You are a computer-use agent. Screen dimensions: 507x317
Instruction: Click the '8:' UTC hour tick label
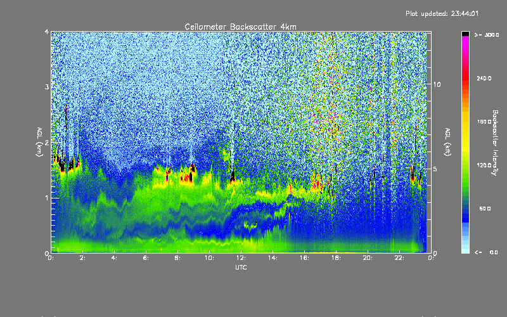(177, 258)
